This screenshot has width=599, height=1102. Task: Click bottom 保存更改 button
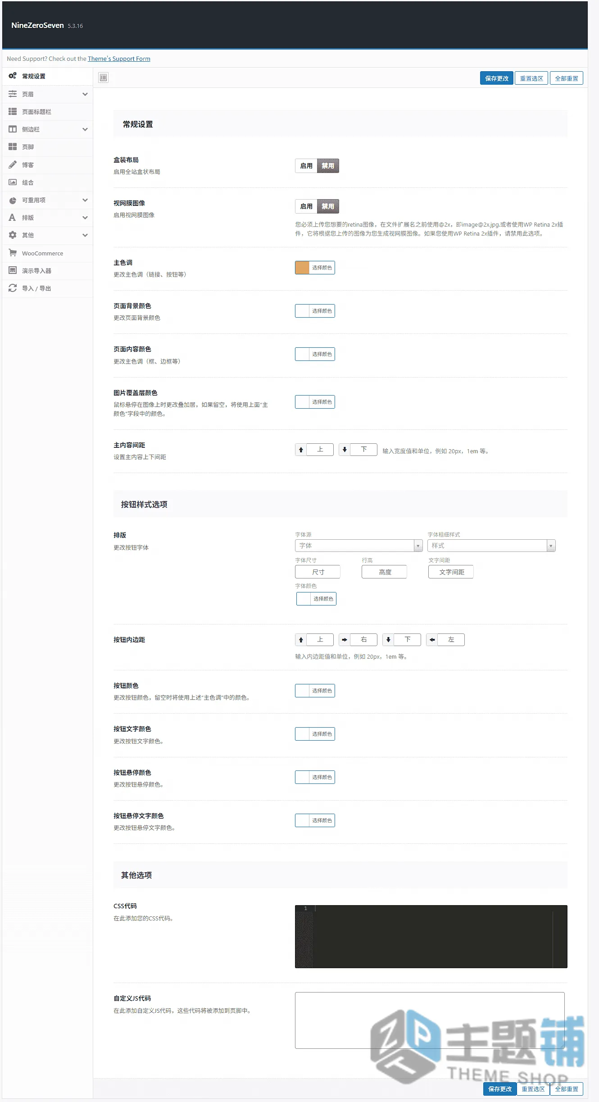500,1088
